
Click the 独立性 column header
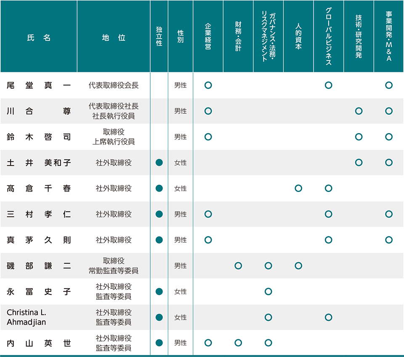pos(159,36)
